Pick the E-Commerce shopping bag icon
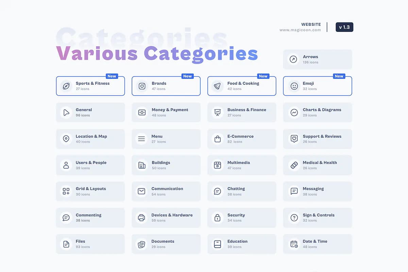 click(x=218, y=139)
